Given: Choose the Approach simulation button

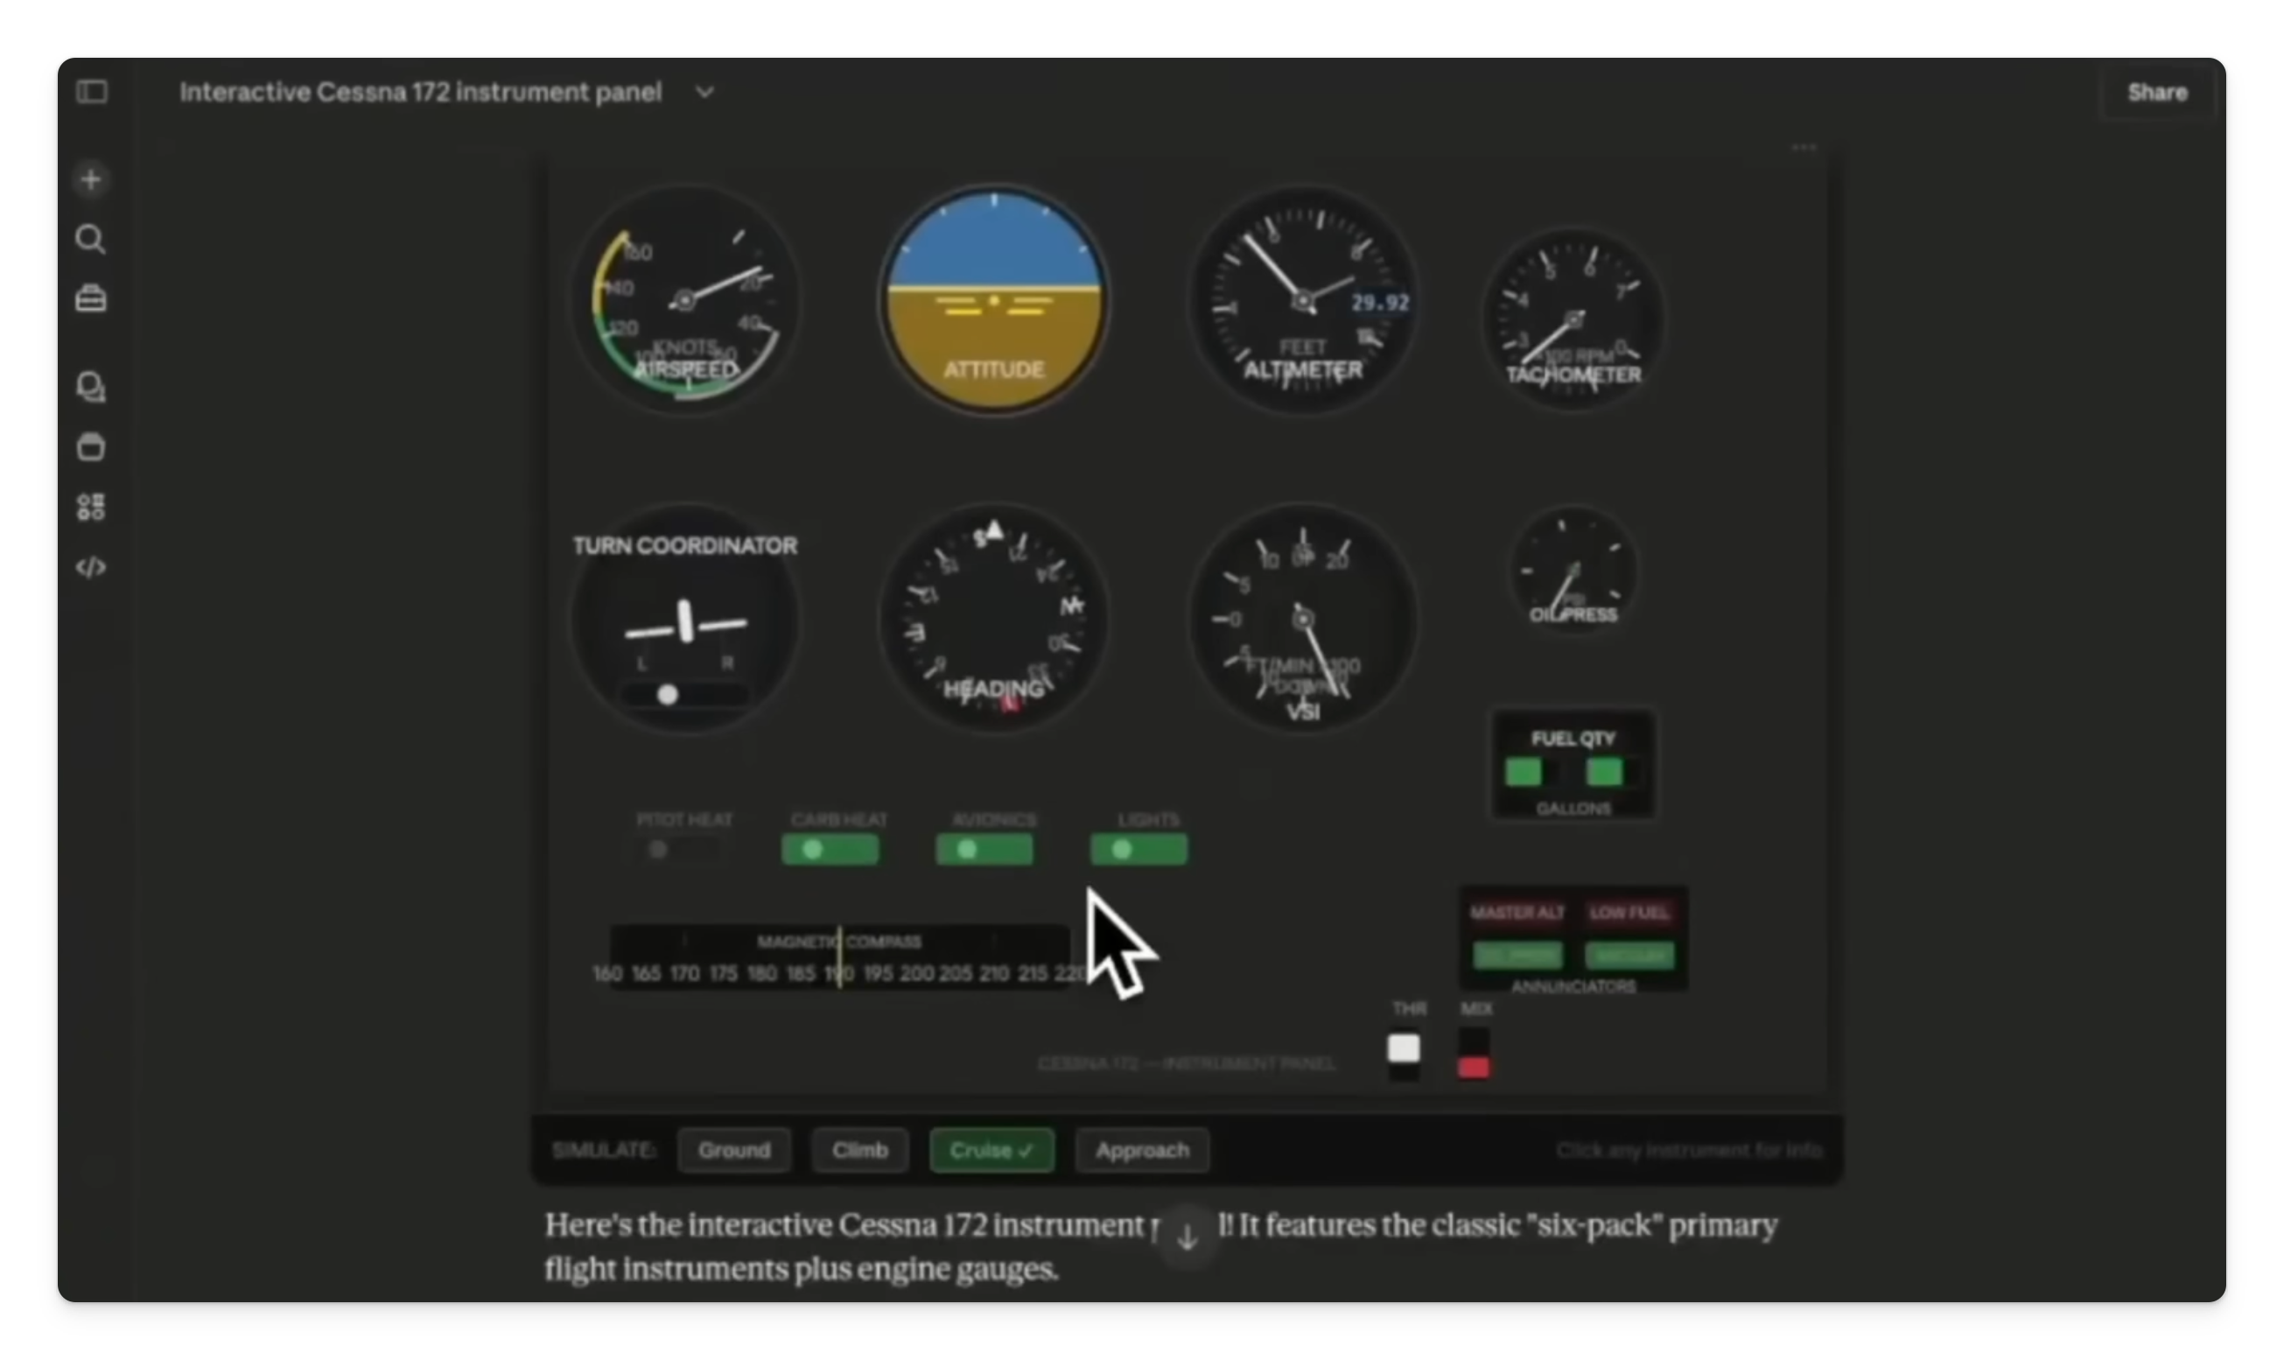Looking at the screenshot, I should 1143,1150.
